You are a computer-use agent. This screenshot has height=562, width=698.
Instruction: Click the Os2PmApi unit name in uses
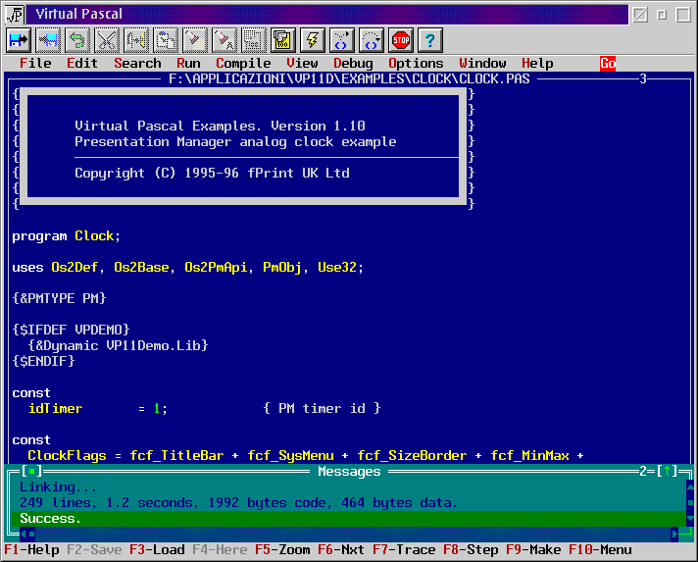tap(216, 267)
